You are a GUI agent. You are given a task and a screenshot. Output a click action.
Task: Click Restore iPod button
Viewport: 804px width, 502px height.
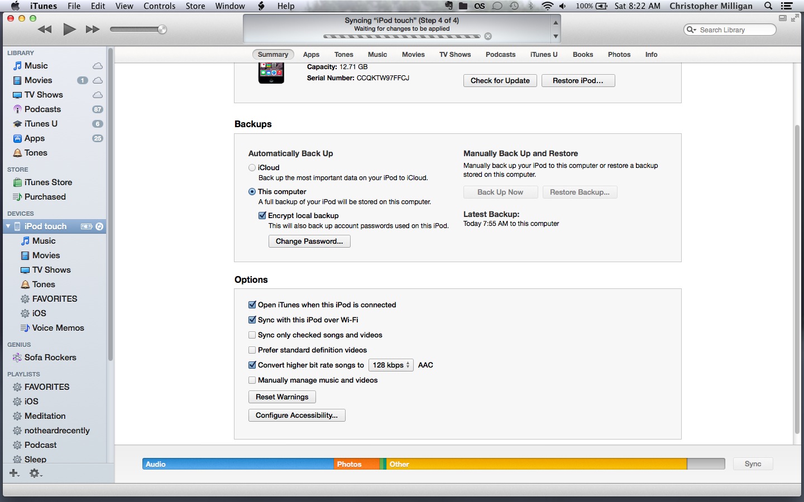coord(578,81)
